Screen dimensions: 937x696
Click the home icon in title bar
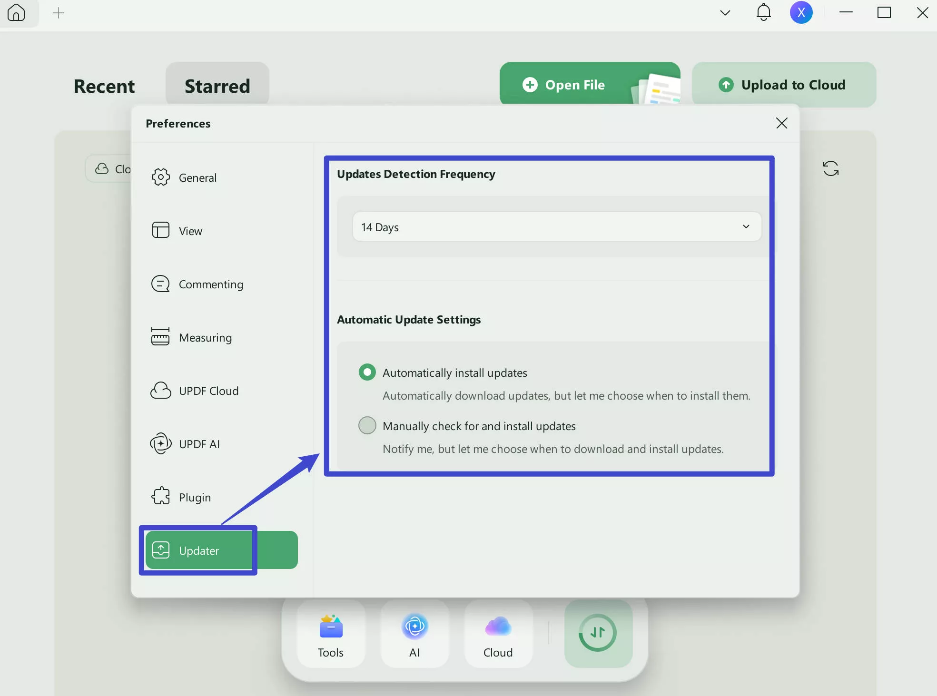pos(16,13)
